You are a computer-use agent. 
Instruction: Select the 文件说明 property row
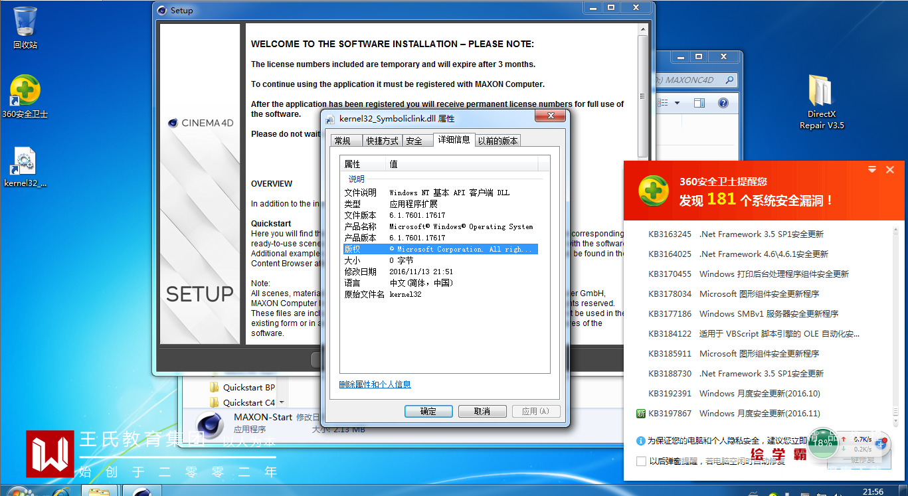pyautogui.click(x=441, y=193)
